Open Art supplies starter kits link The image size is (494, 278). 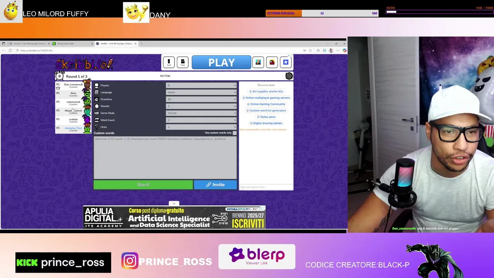point(266,92)
